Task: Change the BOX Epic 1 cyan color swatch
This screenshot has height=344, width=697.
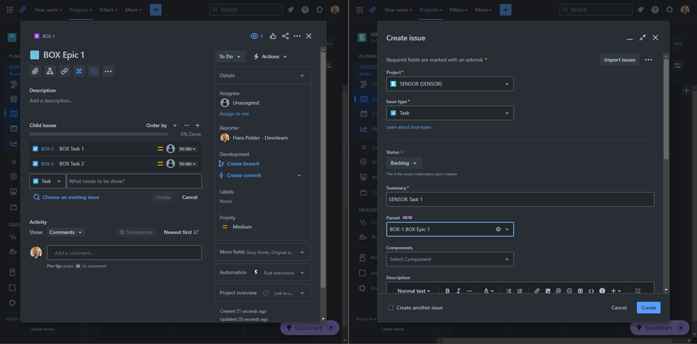Action: pyautogui.click(x=34, y=55)
